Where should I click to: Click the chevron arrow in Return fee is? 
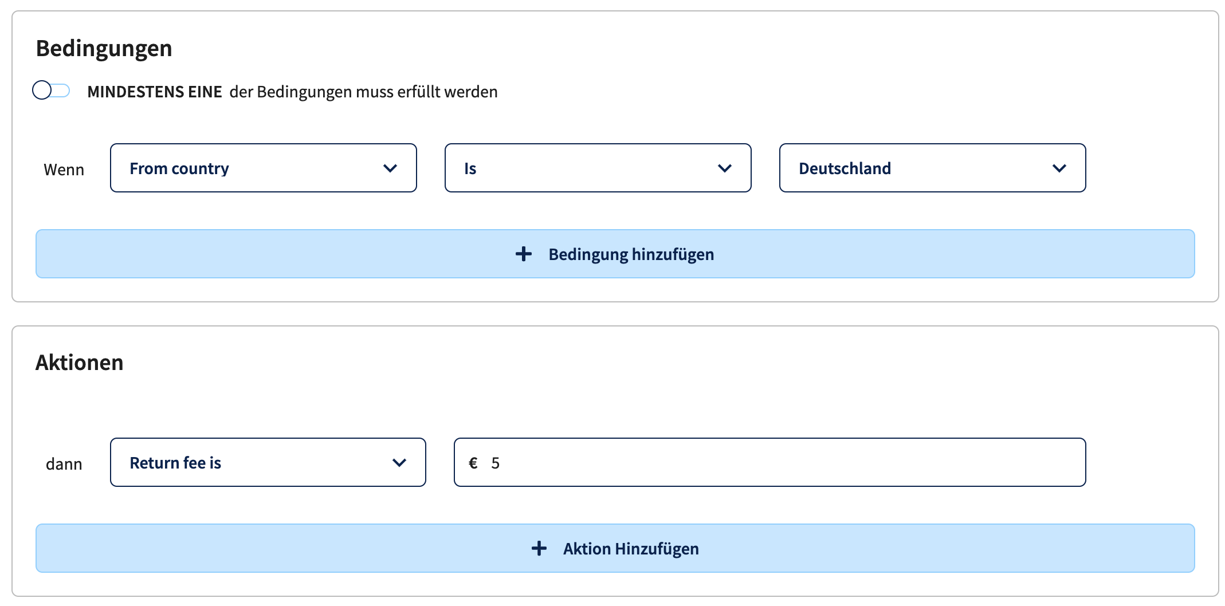399,463
